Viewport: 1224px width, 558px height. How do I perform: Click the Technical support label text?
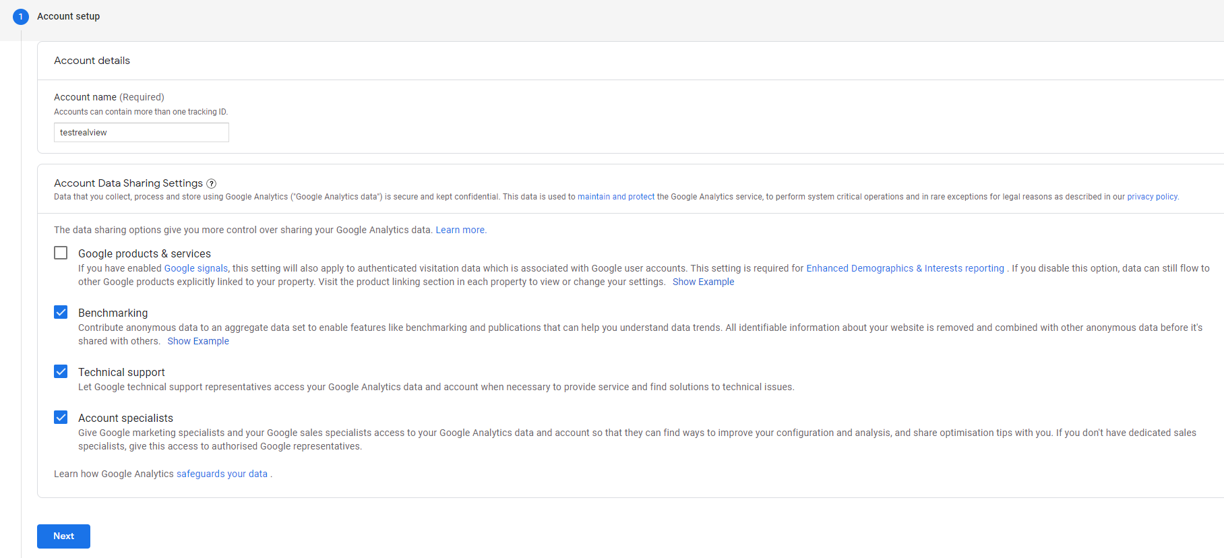(121, 372)
